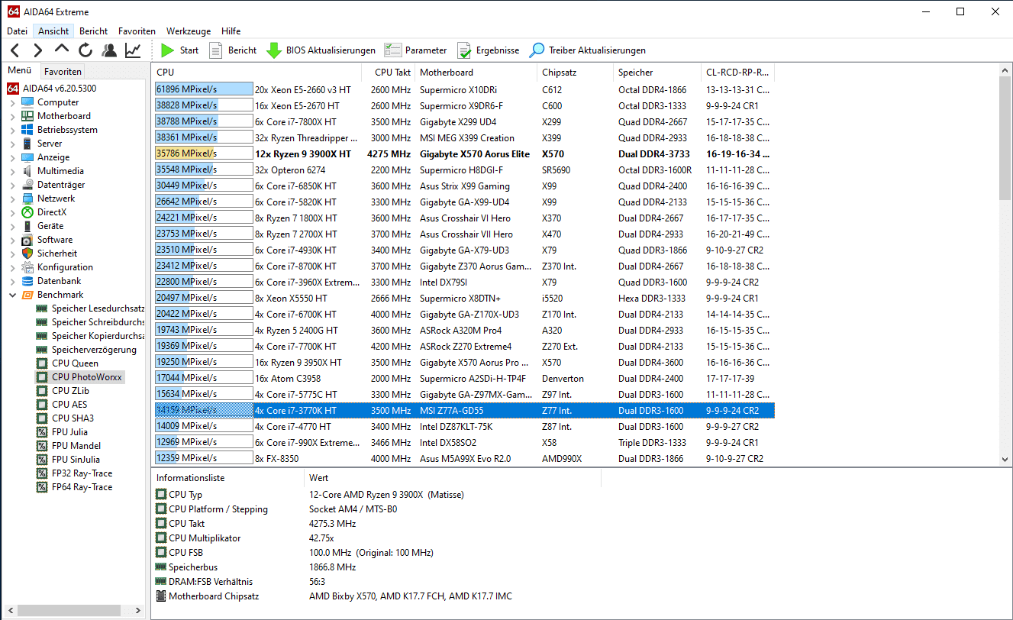Select CPU SHA3 benchmark item
The height and width of the screenshot is (620, 1013).
(x=73, y=418)
